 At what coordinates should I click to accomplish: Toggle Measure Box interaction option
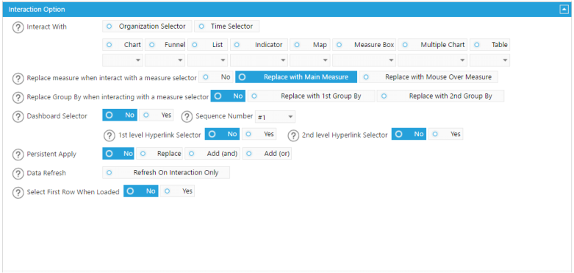pyautogui.click(x=364, y=45)
